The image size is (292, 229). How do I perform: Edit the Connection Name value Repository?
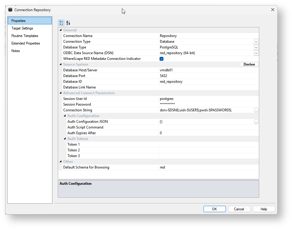209,36
